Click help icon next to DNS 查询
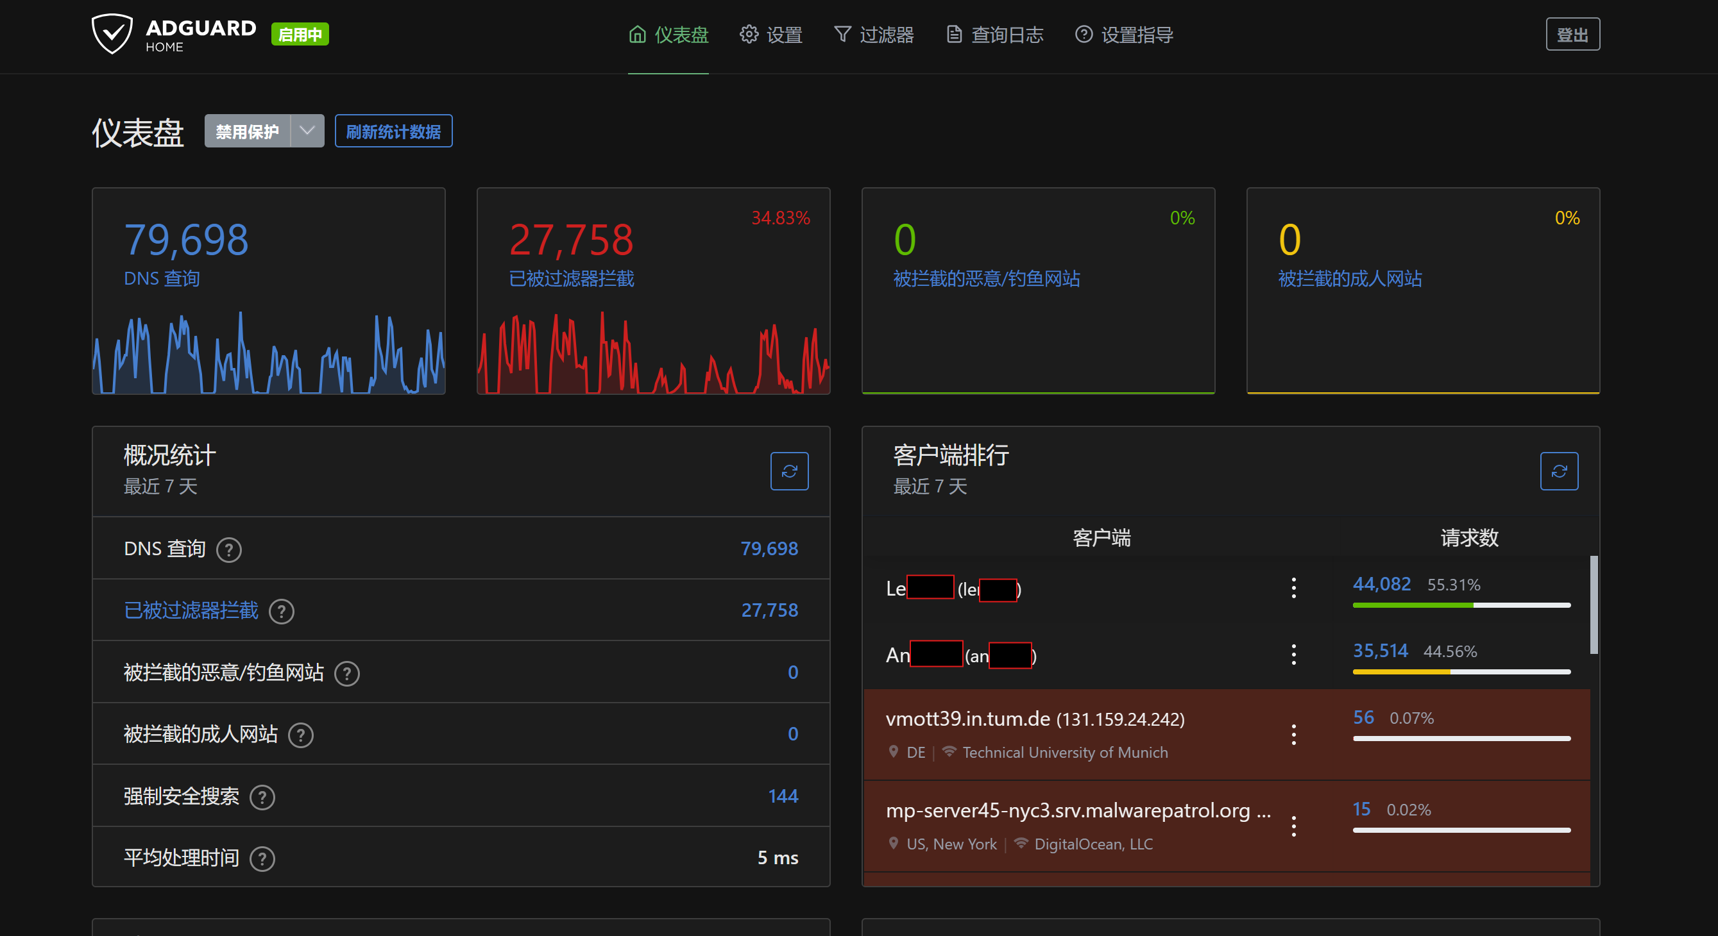Screen dimensions: 1718x936 (x=229, y=550)
